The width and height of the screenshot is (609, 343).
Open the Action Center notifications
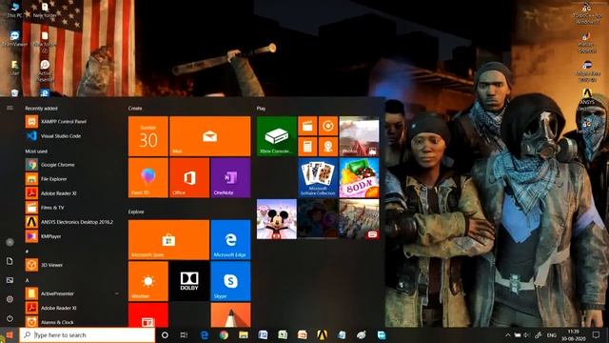(597, 334)
